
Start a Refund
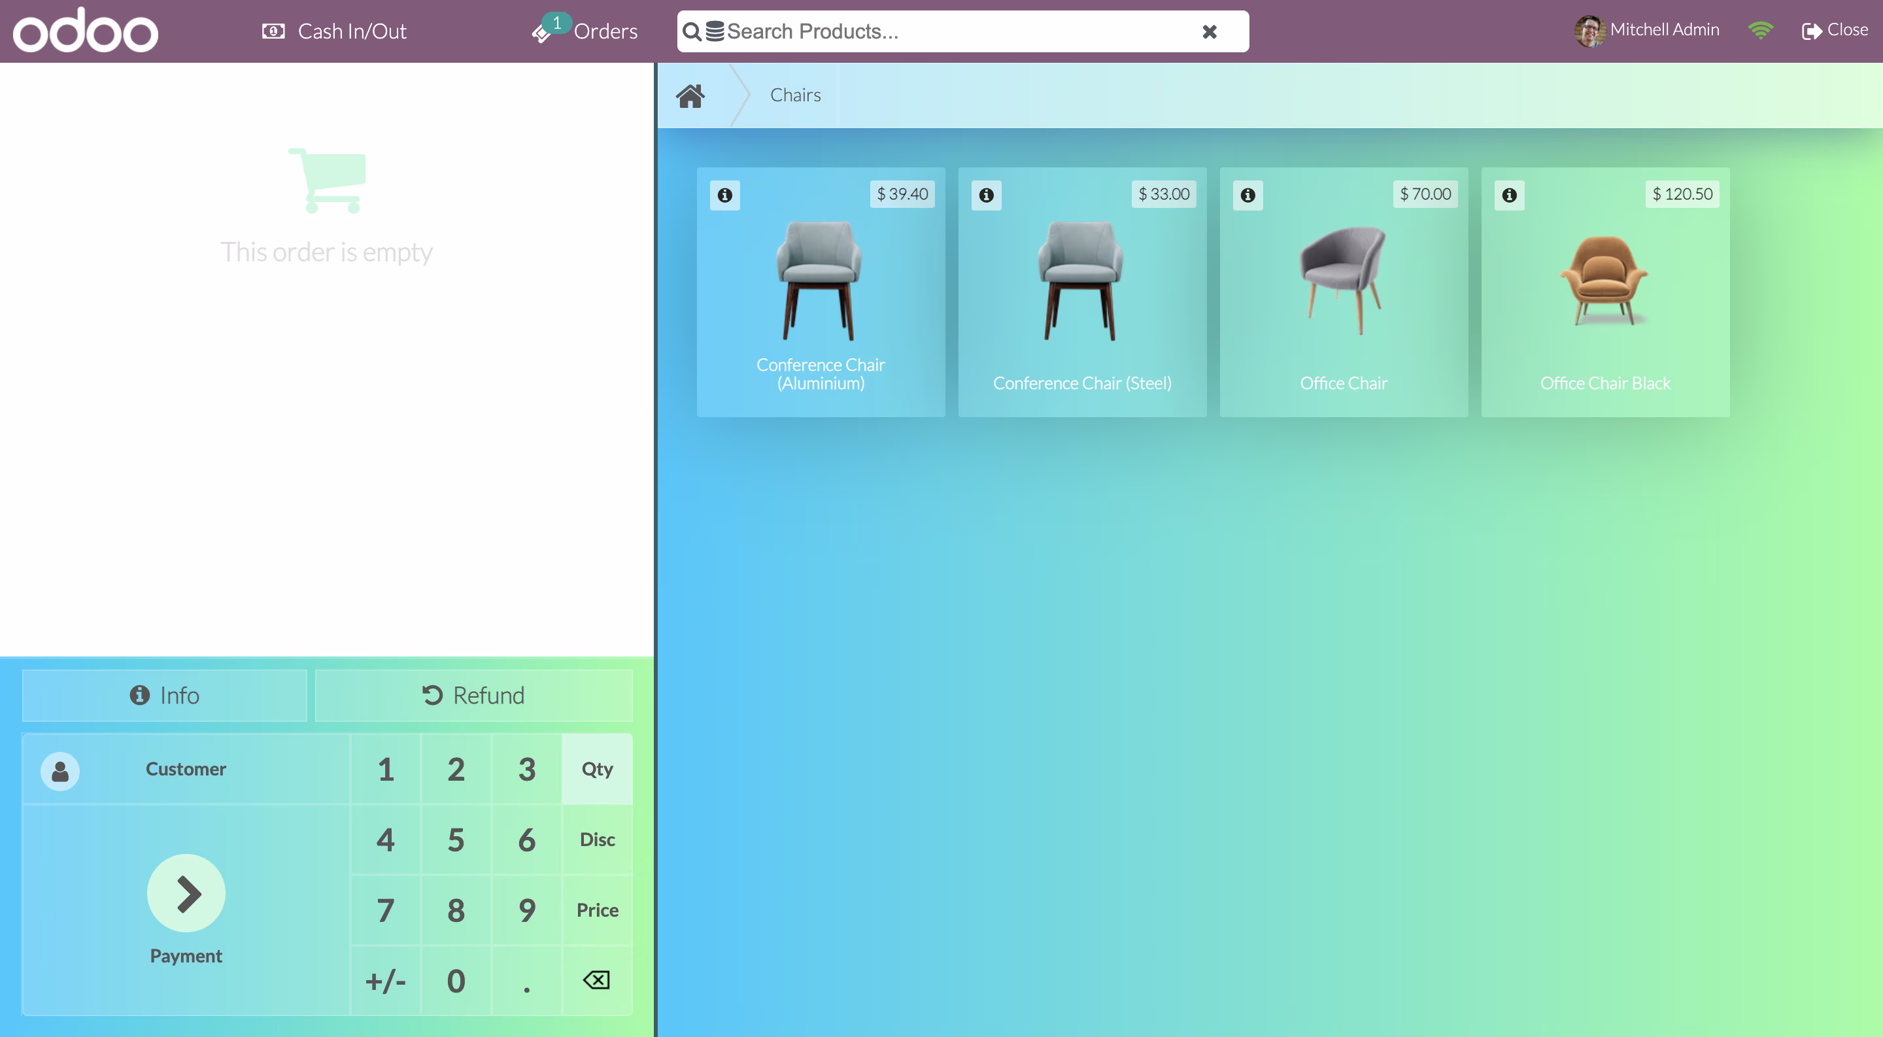pos(473,695)
